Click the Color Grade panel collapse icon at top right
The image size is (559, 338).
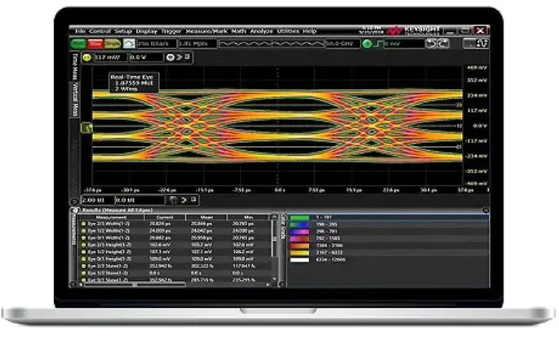[x=486, y=211]
